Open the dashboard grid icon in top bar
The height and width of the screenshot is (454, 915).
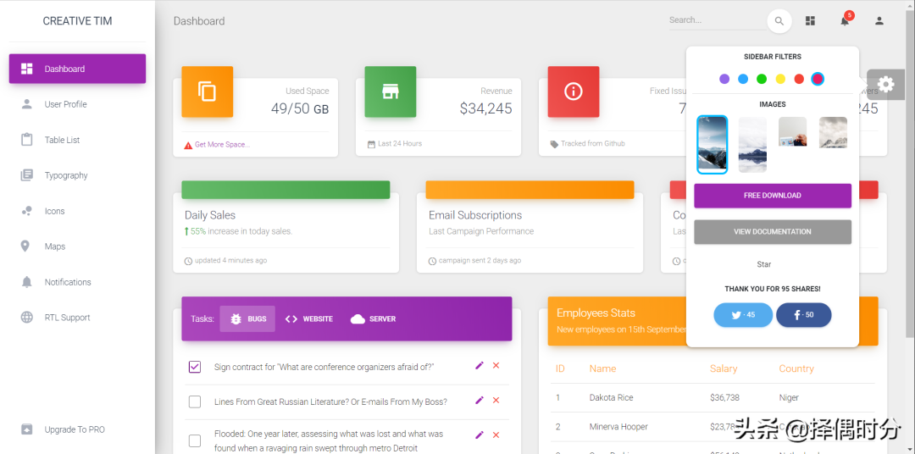tap(810, 21)
